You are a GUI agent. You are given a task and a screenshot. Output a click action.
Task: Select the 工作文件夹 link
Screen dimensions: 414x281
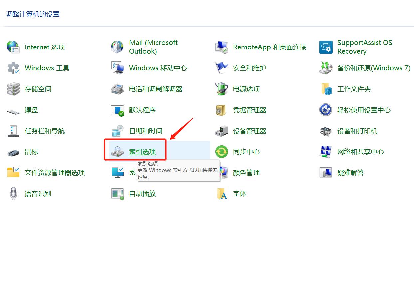pyautogui.click(x=354, y=89)
